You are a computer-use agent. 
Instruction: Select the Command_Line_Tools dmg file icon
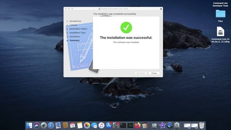[x=221, y=31]
